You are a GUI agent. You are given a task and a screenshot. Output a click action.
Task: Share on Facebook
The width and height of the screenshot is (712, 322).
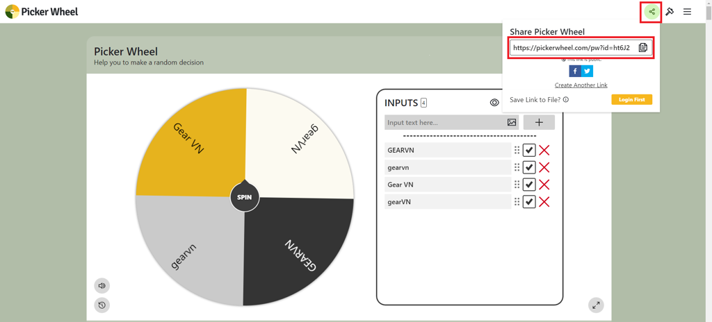[x=575, y=71]
